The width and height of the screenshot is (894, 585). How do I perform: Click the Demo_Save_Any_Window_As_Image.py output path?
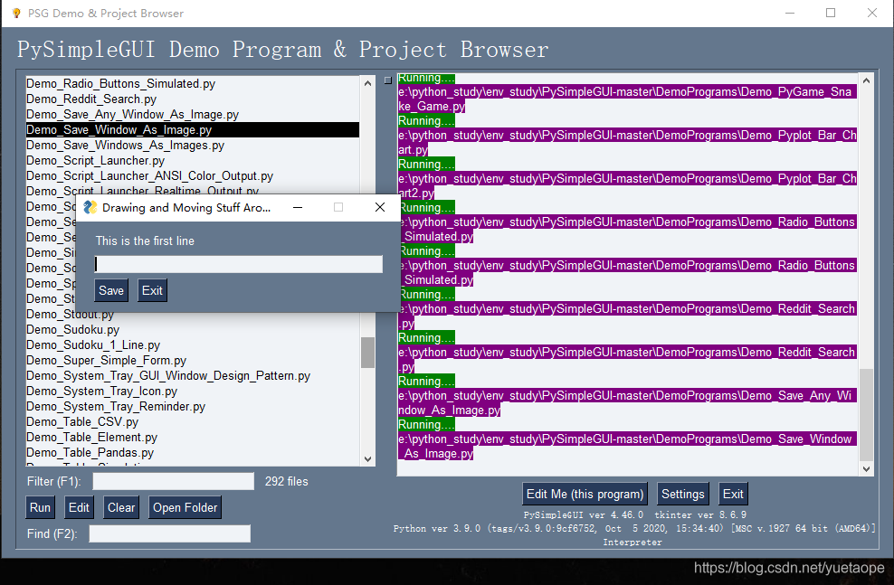(627, 402)
